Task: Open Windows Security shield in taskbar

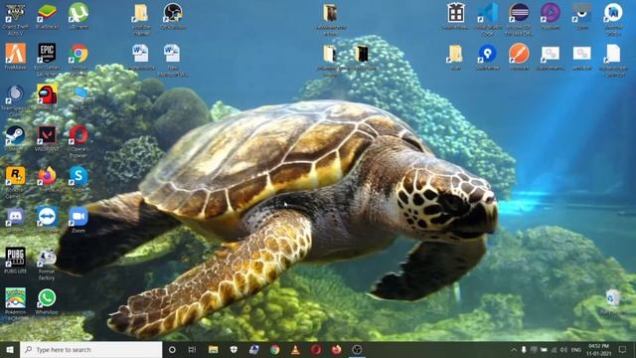Action: [234, 349]
